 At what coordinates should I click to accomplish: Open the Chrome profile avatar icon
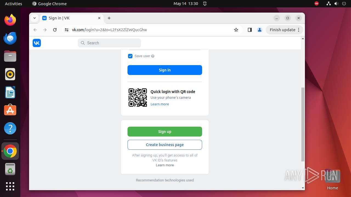[x=260, y=30]
